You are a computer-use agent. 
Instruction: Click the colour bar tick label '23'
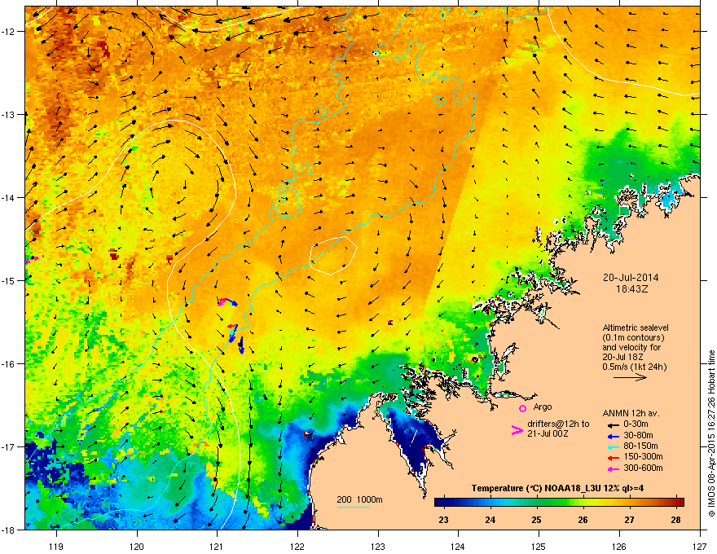point(443,520)
